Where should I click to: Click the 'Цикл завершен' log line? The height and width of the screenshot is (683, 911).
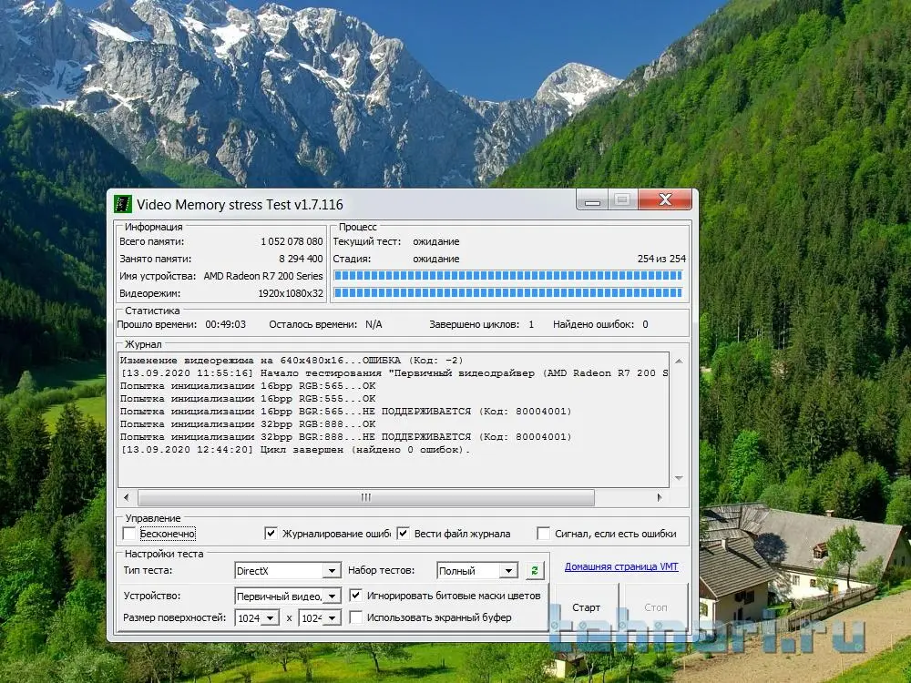click(x=294, y=450)
